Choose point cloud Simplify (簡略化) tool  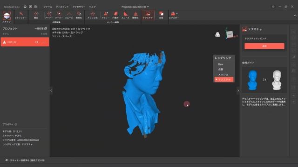(79, 15)
